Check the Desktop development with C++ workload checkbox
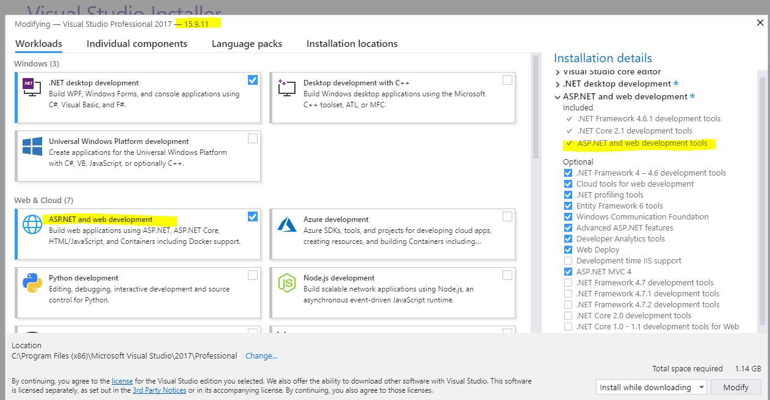Screen dimensions: 770x400 (507, 80)
